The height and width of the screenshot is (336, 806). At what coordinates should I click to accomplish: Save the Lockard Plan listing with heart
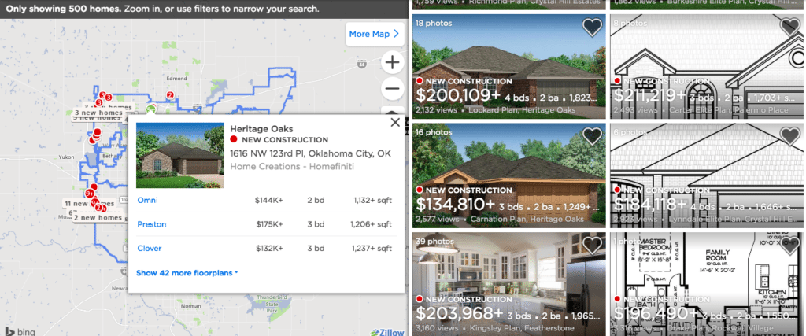(592, 28)
